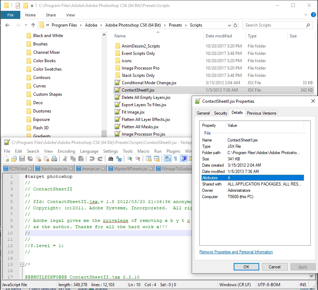Click the Find binoculars icon in Notepad++
The image size is (318, 290).
(111, 159)
